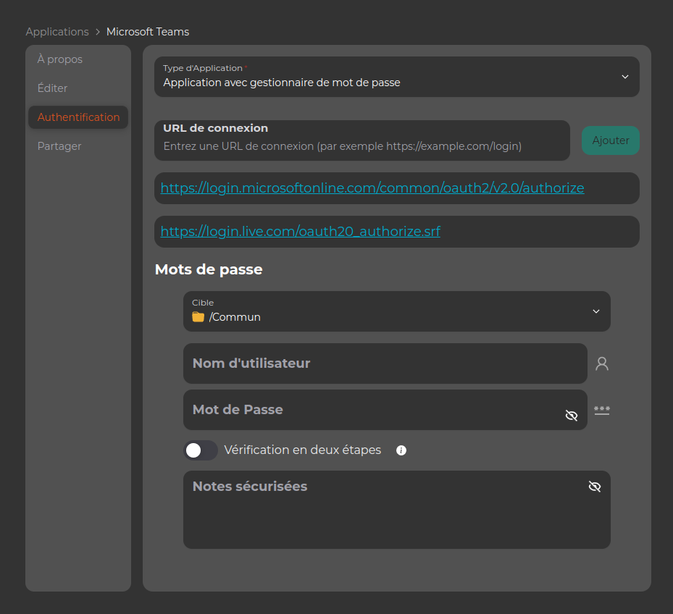Go to the Authentification section

pyautogui.click(x=77, y=117)
